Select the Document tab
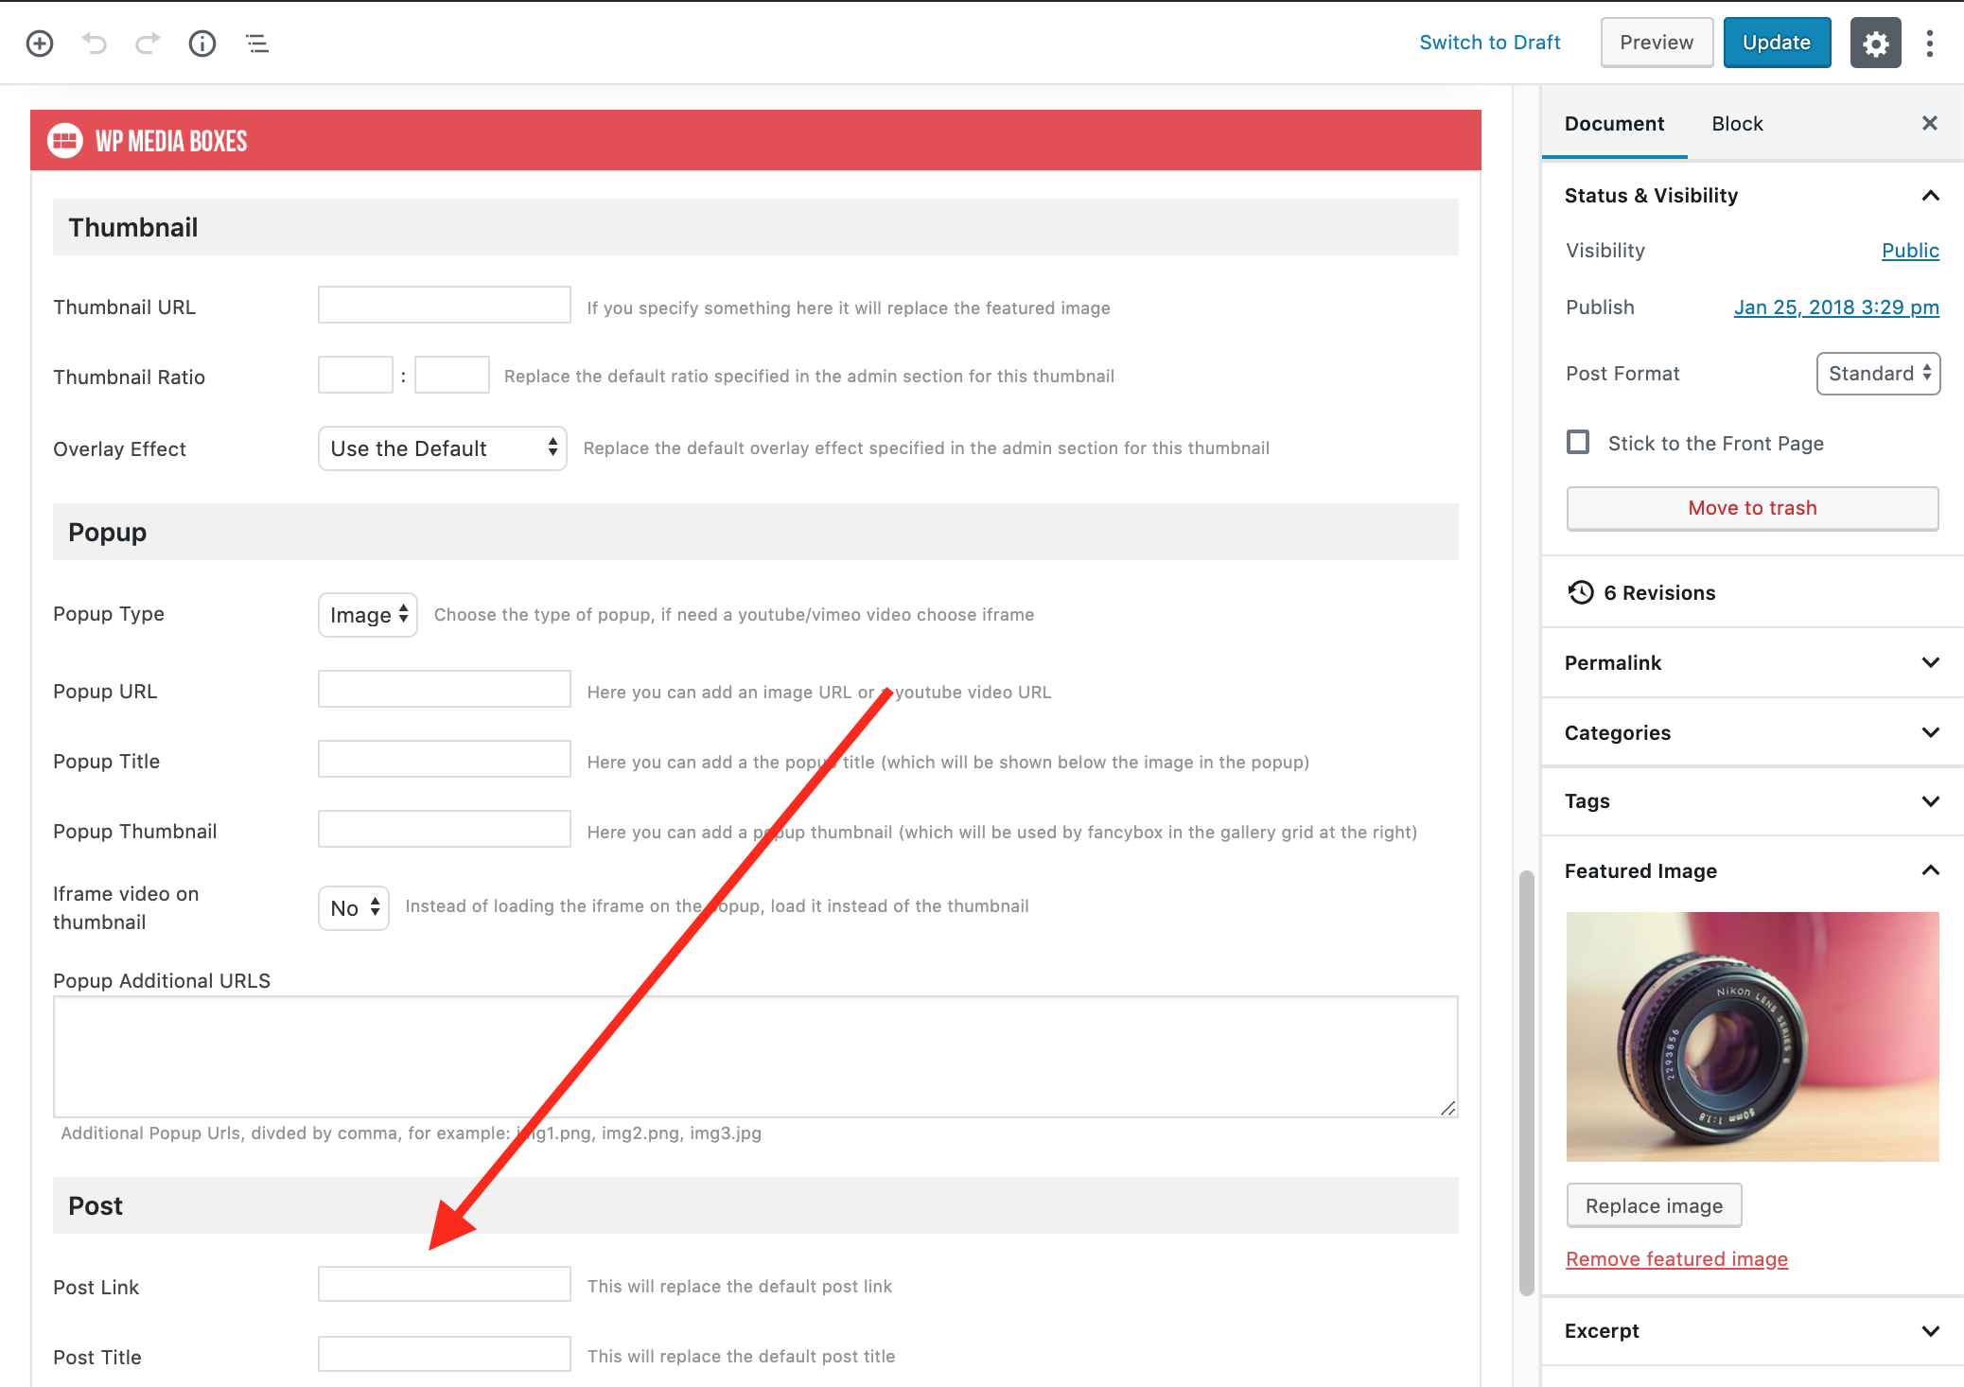The width and height of the screenshot is (1964, 1387). 1614,124
